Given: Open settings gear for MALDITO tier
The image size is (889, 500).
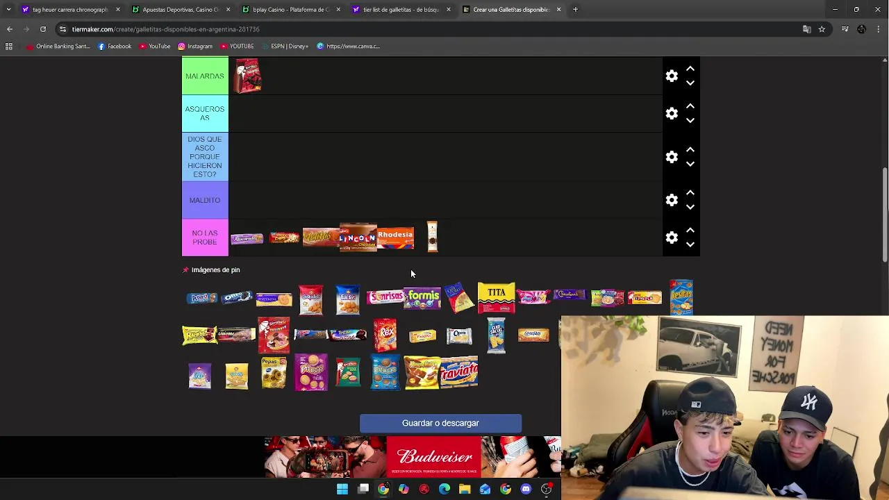Looking at the screenshot, I should pos(672,200).
